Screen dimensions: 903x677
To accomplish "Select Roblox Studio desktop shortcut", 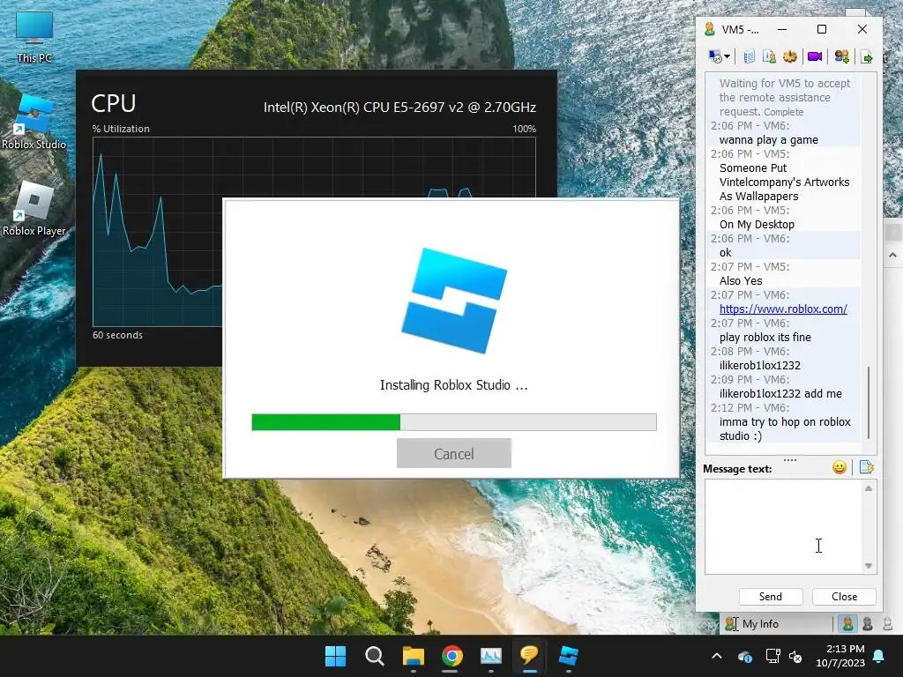I will 34,122.
